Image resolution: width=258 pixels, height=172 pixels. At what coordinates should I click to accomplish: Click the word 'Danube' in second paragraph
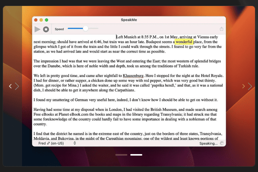click(54, 66)
